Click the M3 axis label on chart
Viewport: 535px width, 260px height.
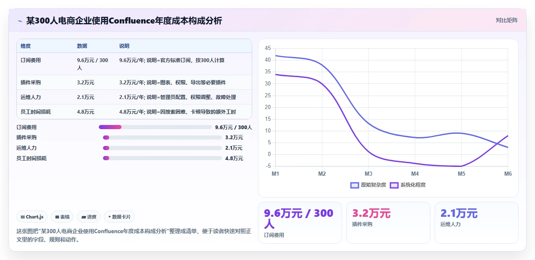click(x=369, y=174)
